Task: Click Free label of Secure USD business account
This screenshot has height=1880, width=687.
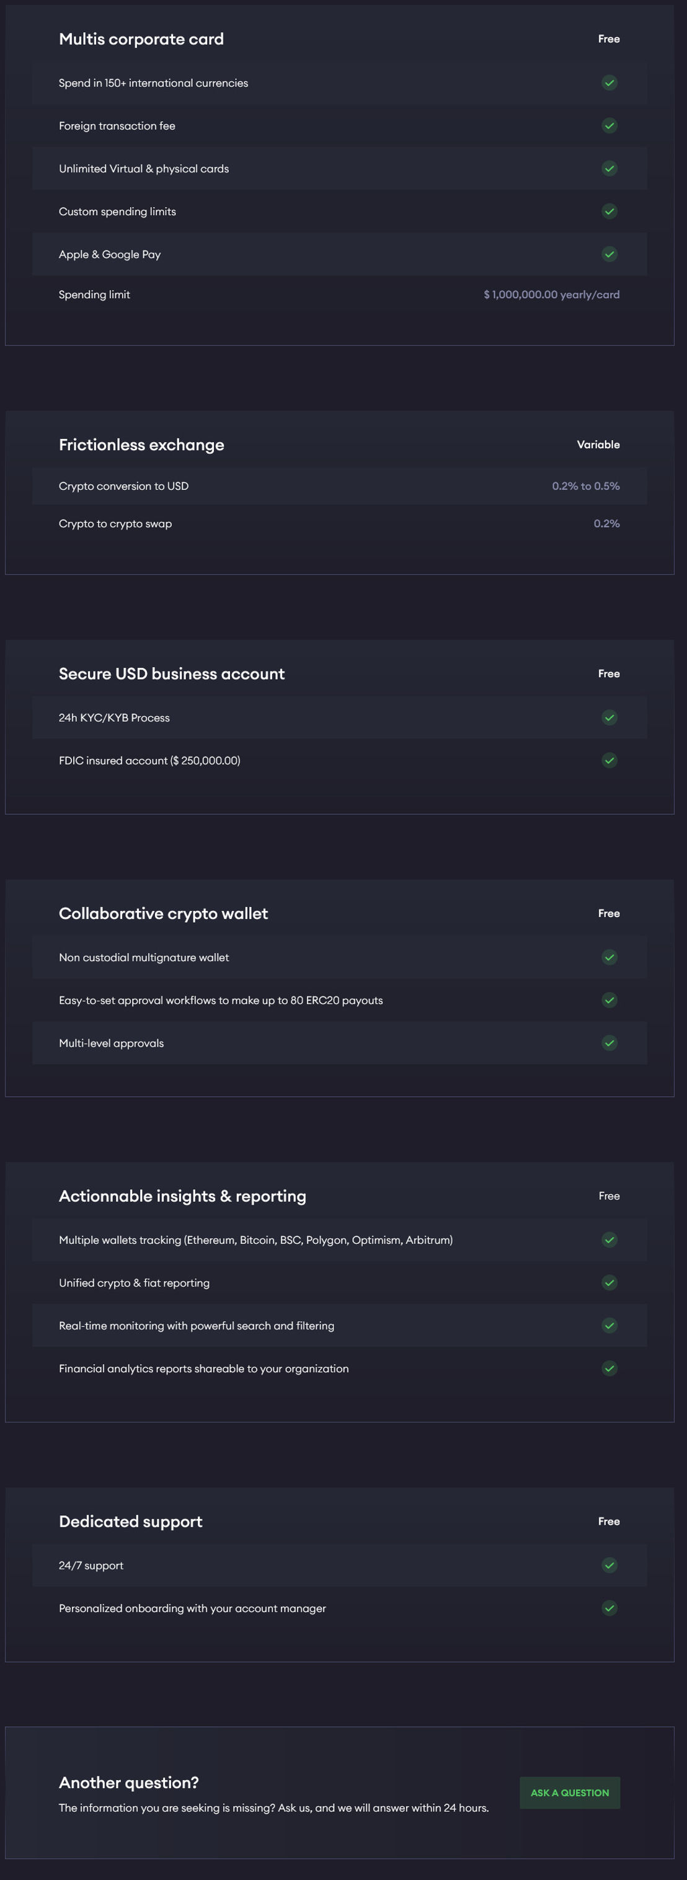Action: (609, 673)
